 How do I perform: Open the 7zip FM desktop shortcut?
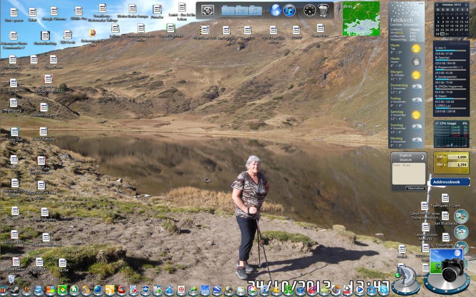click(x=62, y=265)
